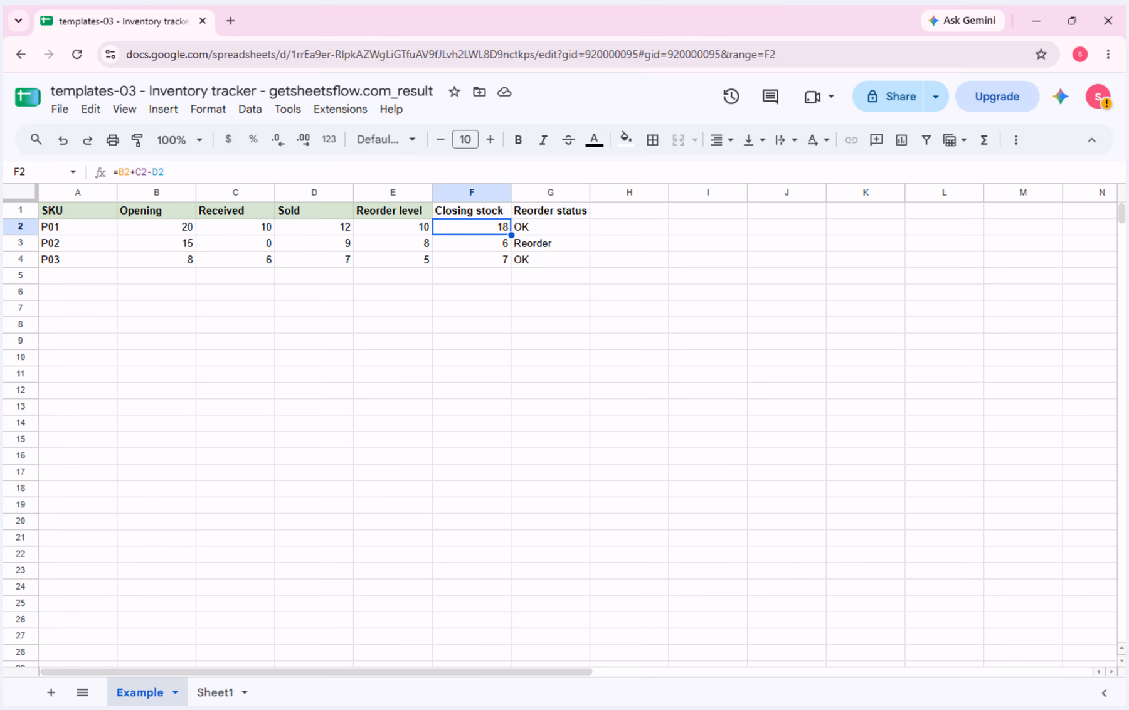Open Fill color paint bucket
This screenshot has height=710, width=1129.
(625, 139)
